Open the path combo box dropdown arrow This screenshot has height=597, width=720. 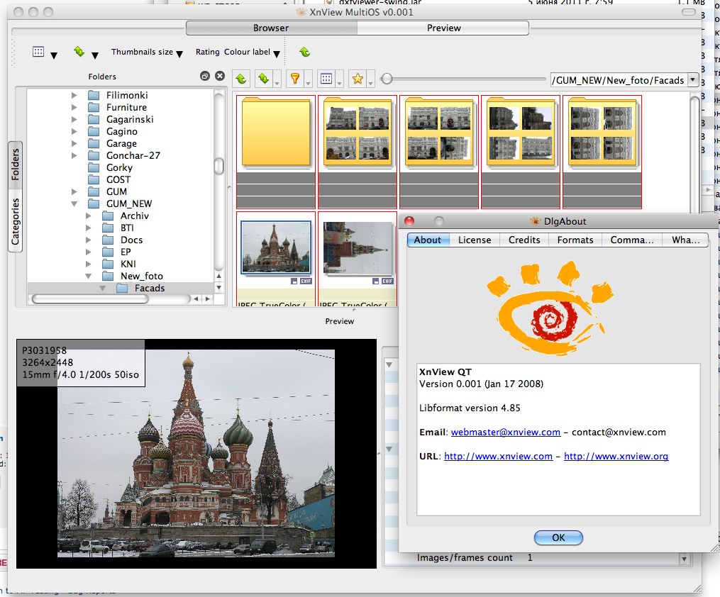(x=692, y=80)
